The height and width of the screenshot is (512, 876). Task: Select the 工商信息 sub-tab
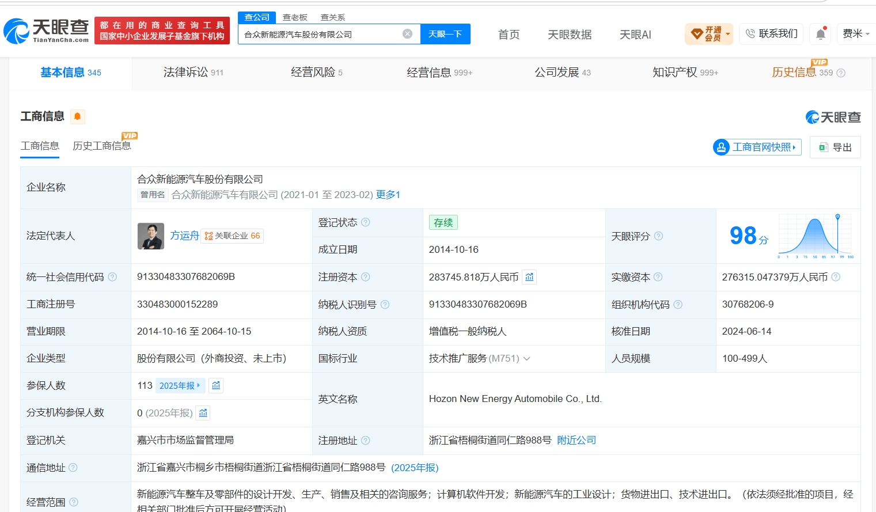coord(40,146)
